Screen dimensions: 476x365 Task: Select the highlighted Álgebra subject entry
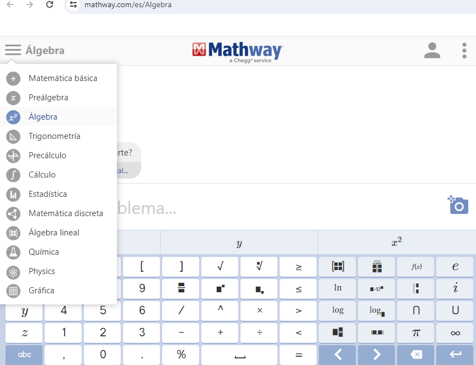pos(58,117)
